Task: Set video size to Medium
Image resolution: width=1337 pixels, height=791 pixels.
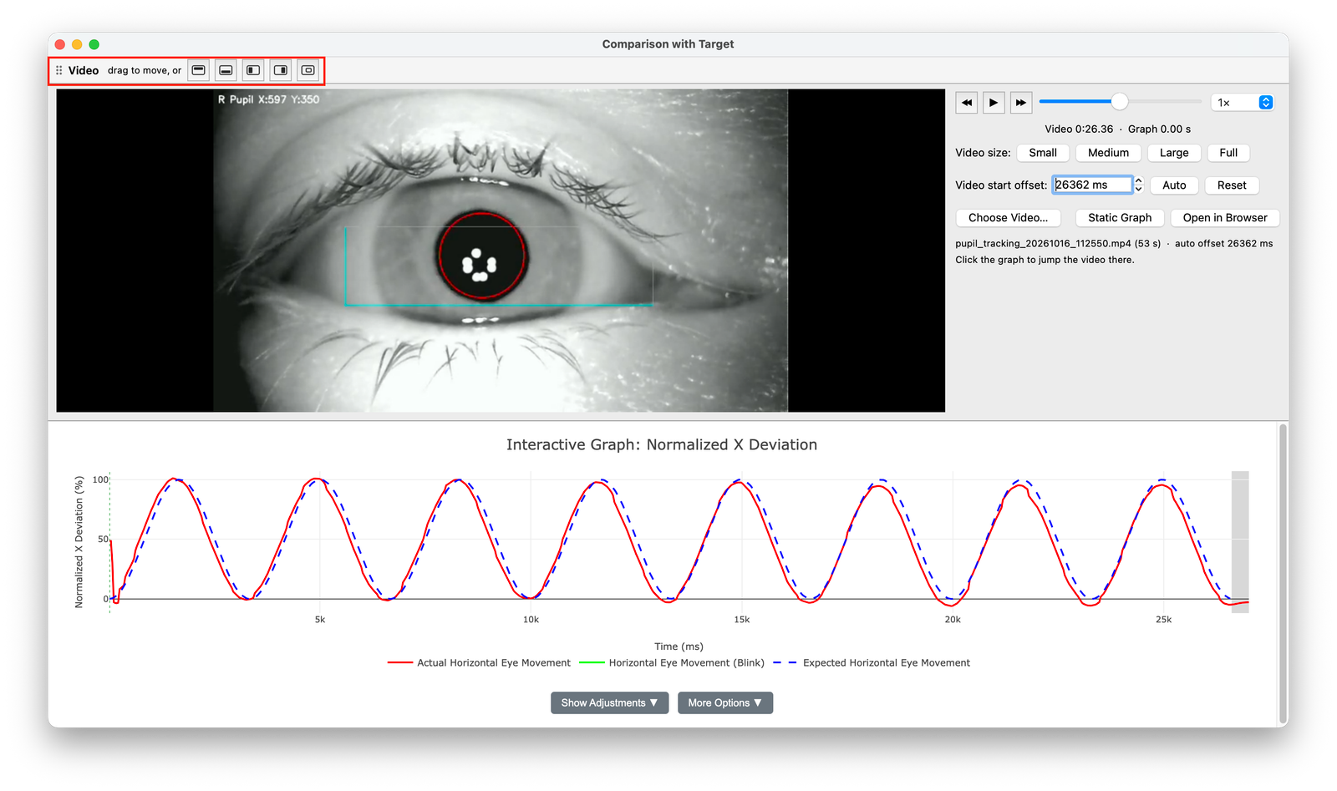Action: (1108, 153)
